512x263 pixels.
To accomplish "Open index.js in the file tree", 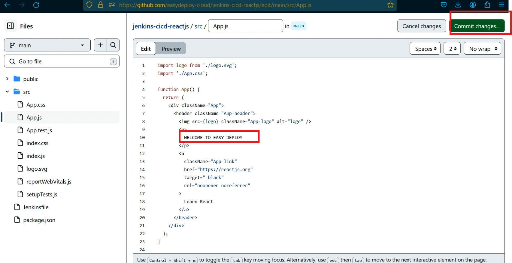I will (35, 156).
